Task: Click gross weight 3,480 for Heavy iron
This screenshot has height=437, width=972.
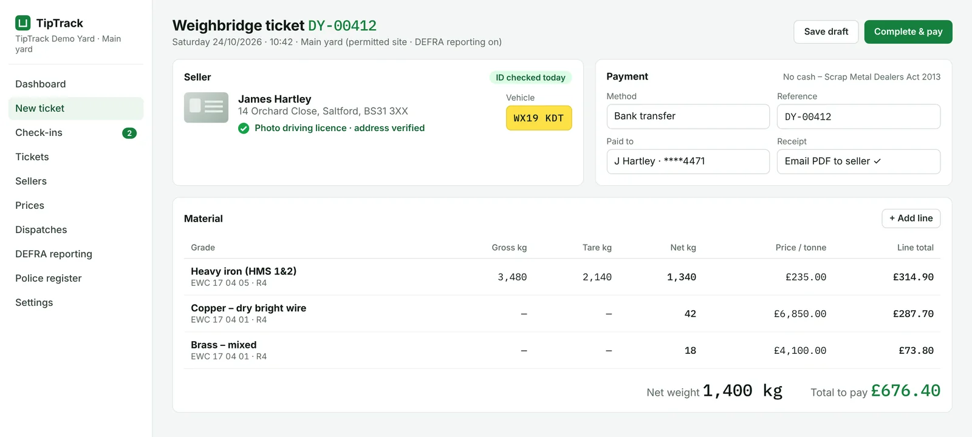Action: coord(512,277)
